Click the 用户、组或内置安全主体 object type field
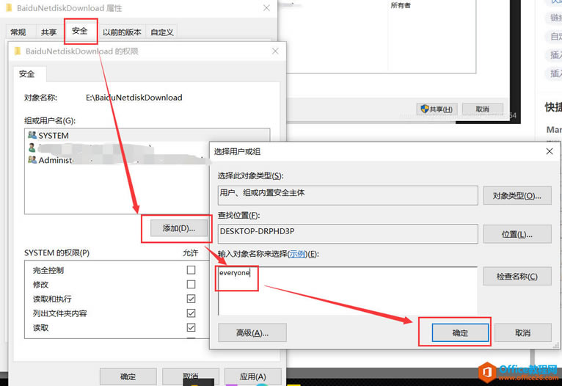562x386 pixels. click(348, 195)
